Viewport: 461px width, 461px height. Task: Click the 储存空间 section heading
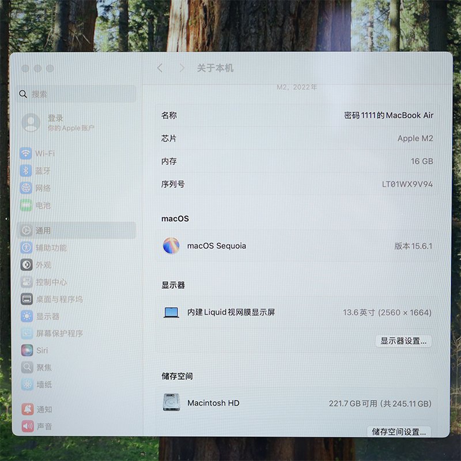pos(177,376)
